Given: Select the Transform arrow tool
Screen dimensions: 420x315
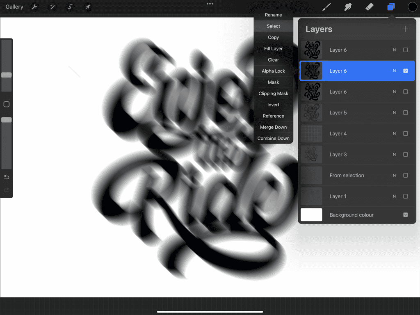Looking at the screenshot, I should pyautogui.click(x=87, y=7).
